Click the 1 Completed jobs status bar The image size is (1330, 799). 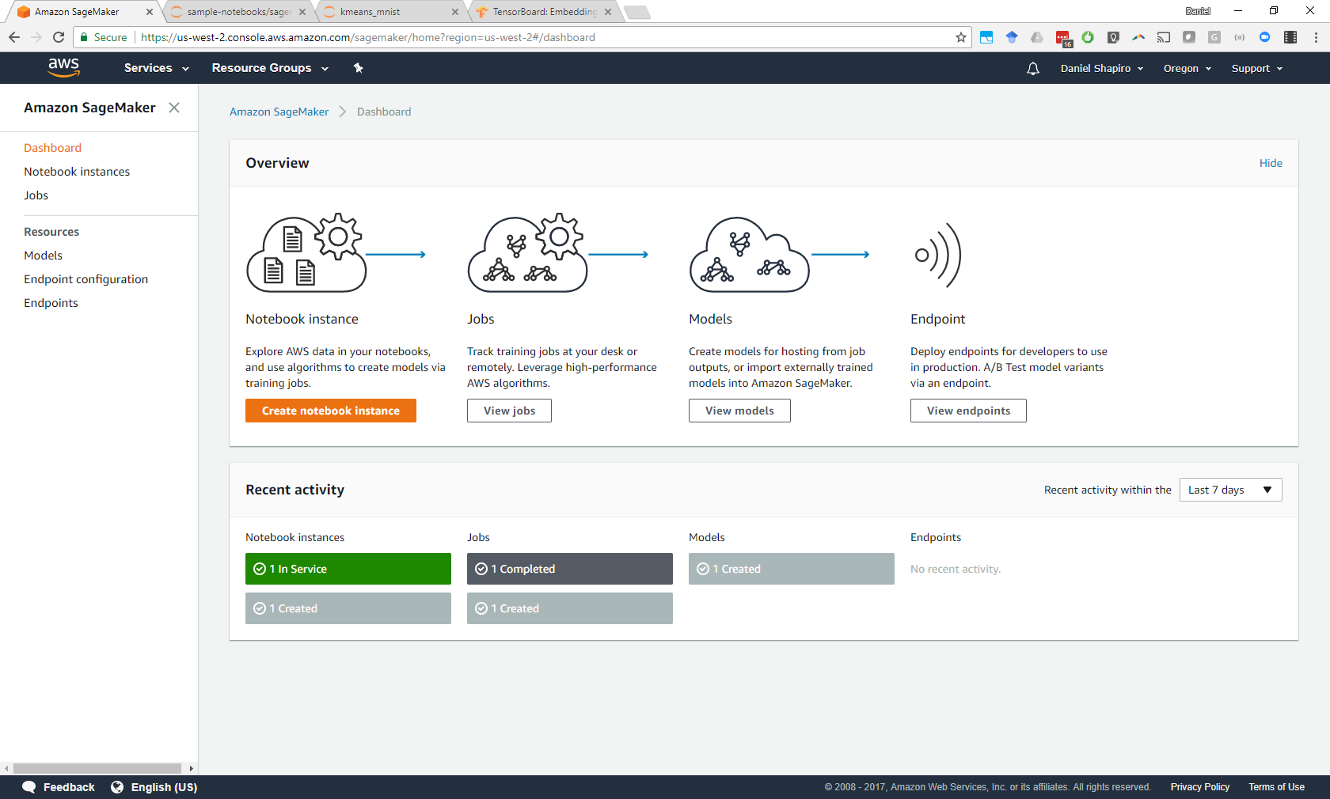(570, 569)
